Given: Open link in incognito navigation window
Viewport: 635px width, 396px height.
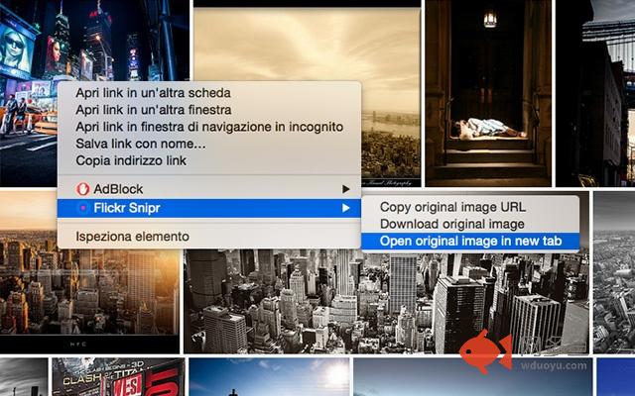Looking at the screenshot, I should pyautogui.click(x=209, y=127).
